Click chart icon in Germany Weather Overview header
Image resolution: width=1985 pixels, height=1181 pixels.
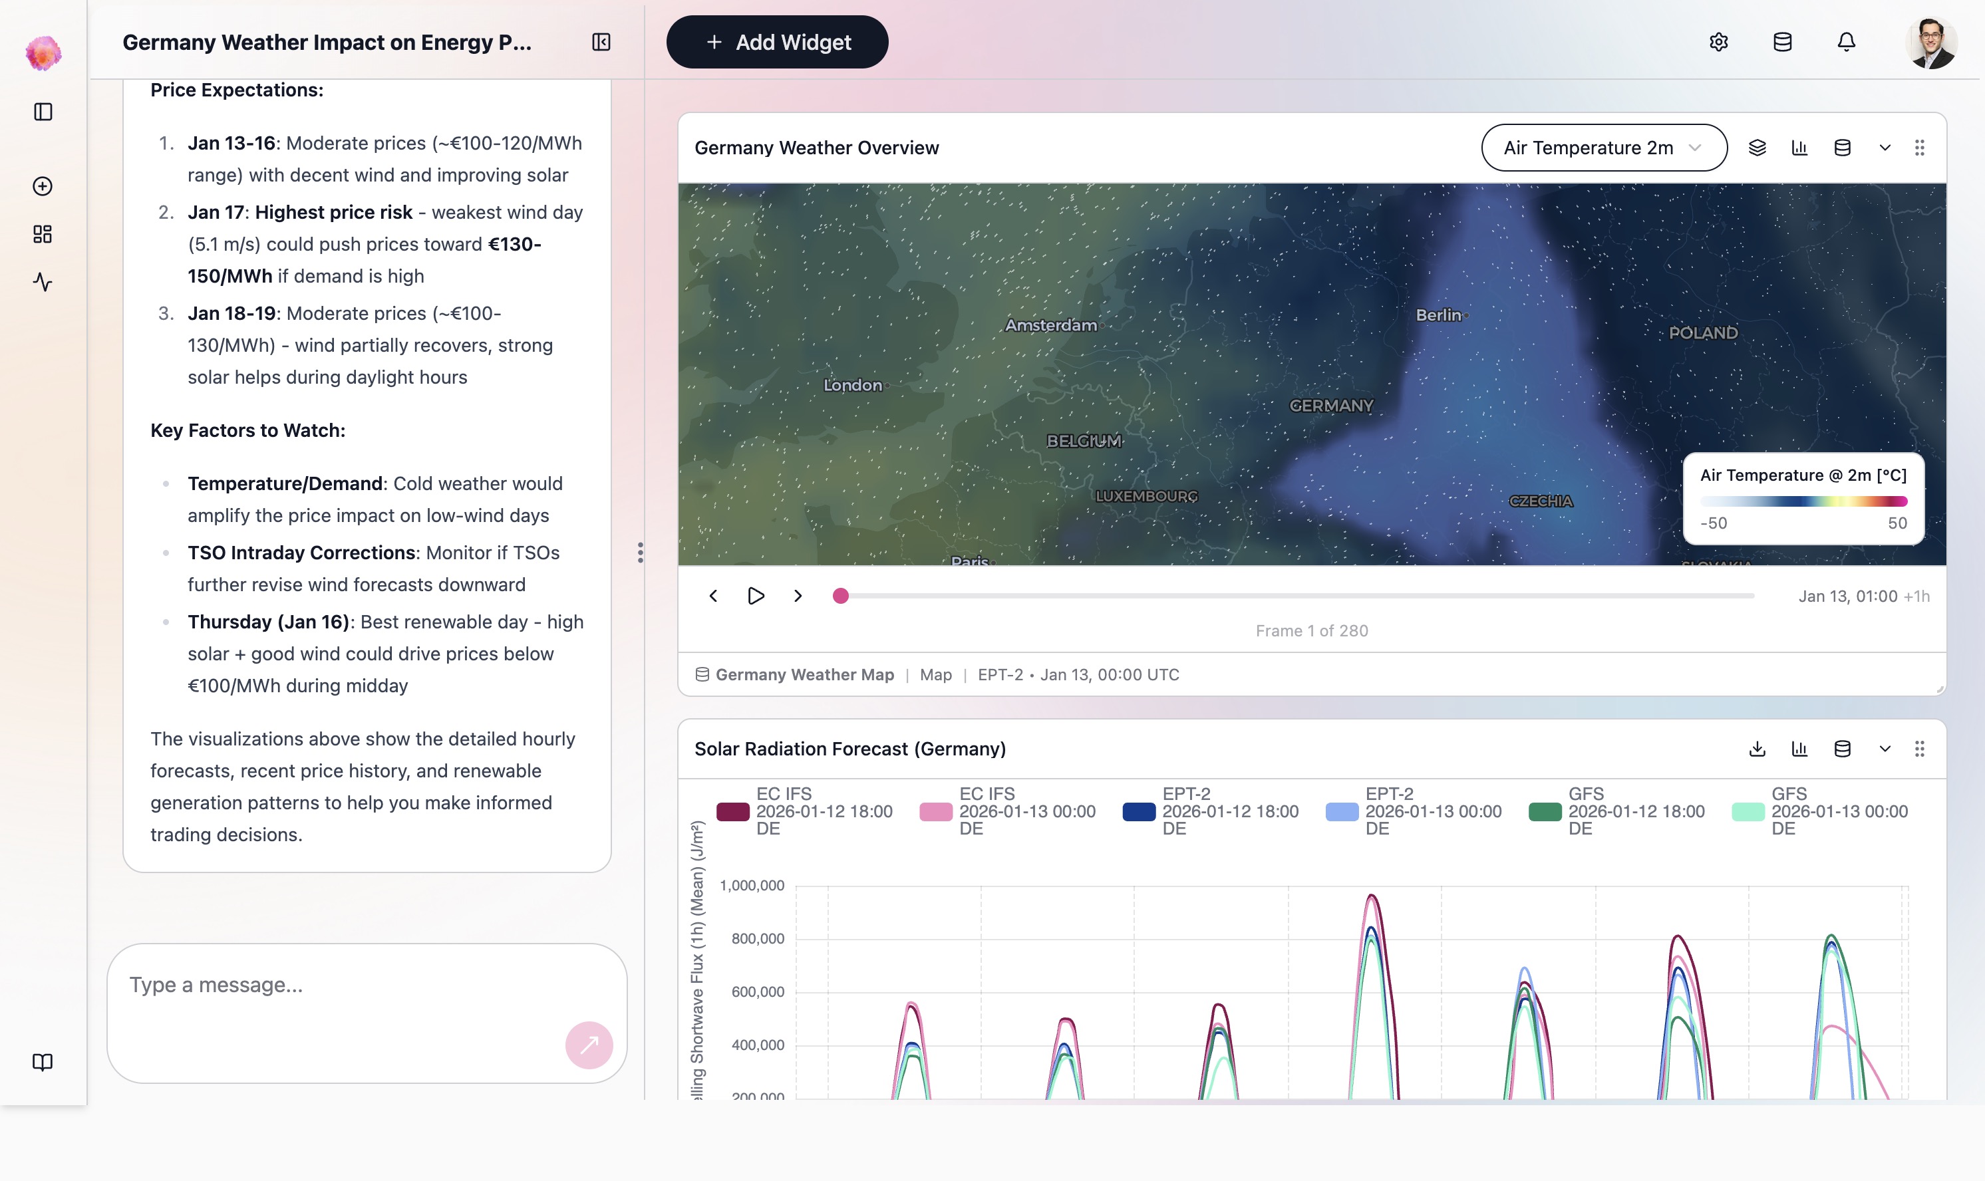coord(1799,148)
